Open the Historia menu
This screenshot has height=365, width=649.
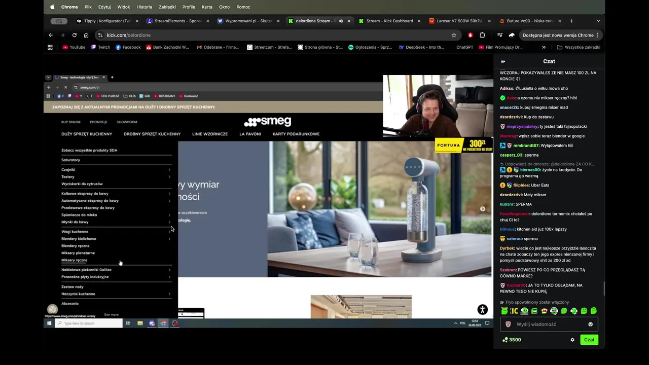[x=145, y=7]
